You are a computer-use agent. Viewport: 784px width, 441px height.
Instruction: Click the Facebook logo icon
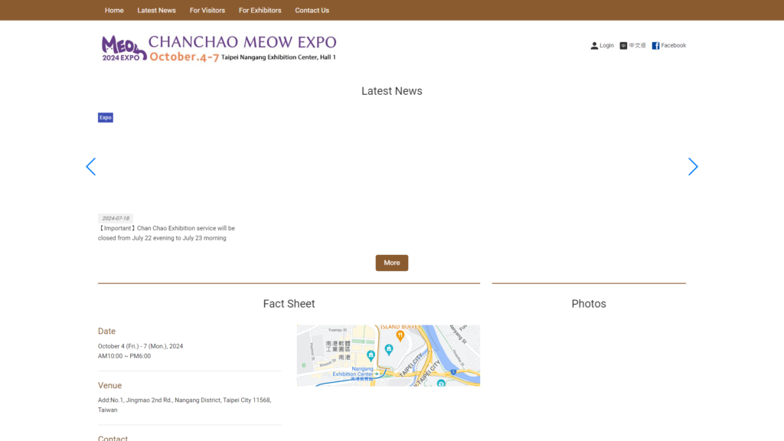[655, 45]
